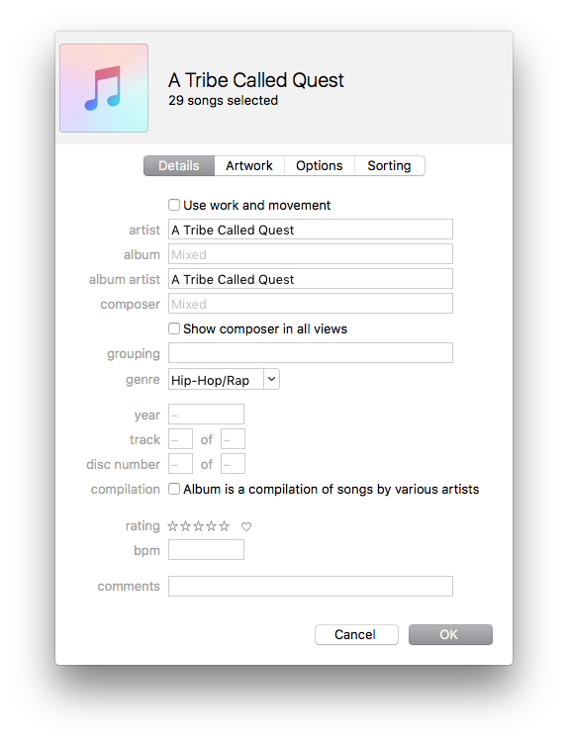The height and width of the screenshot is (744, 568).
Task: Click into the artist text field
Action: coord(311,230)
